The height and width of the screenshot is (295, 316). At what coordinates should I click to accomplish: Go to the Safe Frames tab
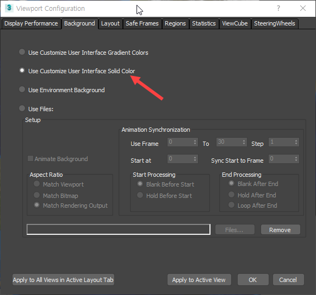click(142, 23)
